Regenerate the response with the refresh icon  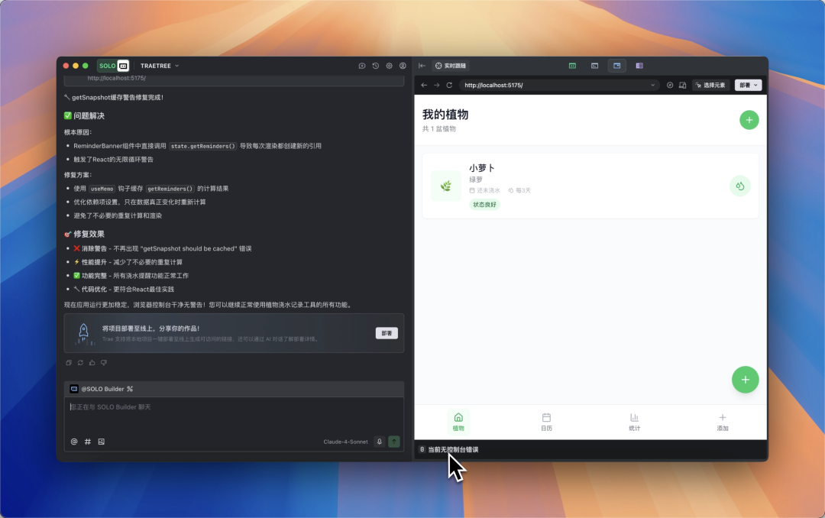pos(80,363)
